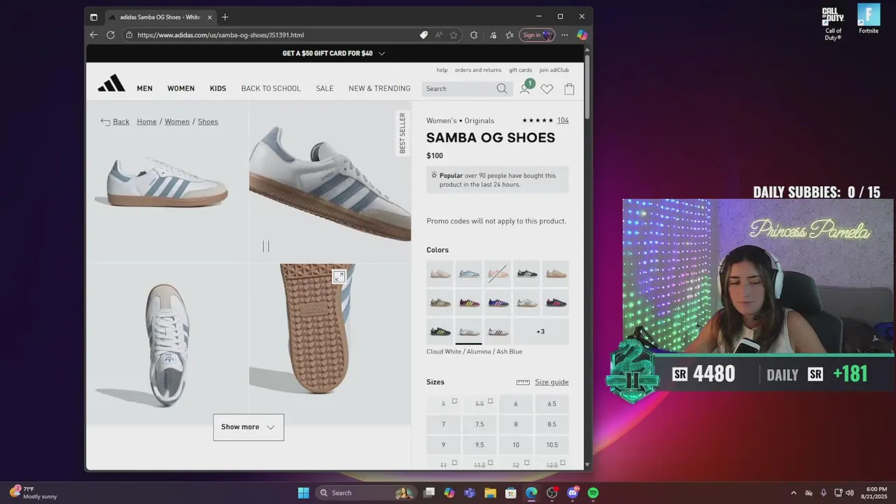The width and height of the screenshot is (896, 504).
Task: Click the adidas Search input field
Action: tap(458, 89)
